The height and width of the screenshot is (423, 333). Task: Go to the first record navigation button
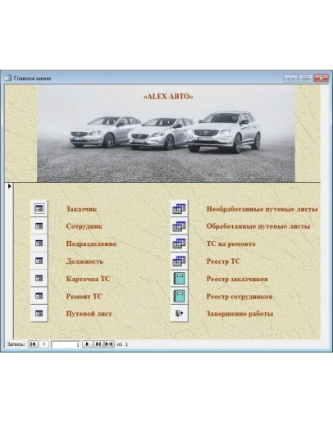click(33, 344)
